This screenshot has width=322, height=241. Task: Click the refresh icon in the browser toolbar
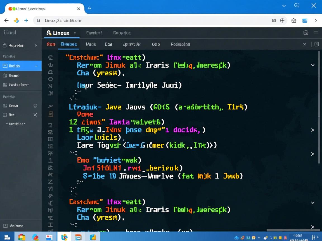click(16, 20)
